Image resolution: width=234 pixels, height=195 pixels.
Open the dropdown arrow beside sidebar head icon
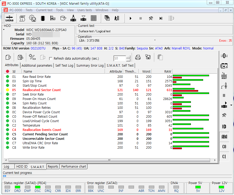coord(231,105)
